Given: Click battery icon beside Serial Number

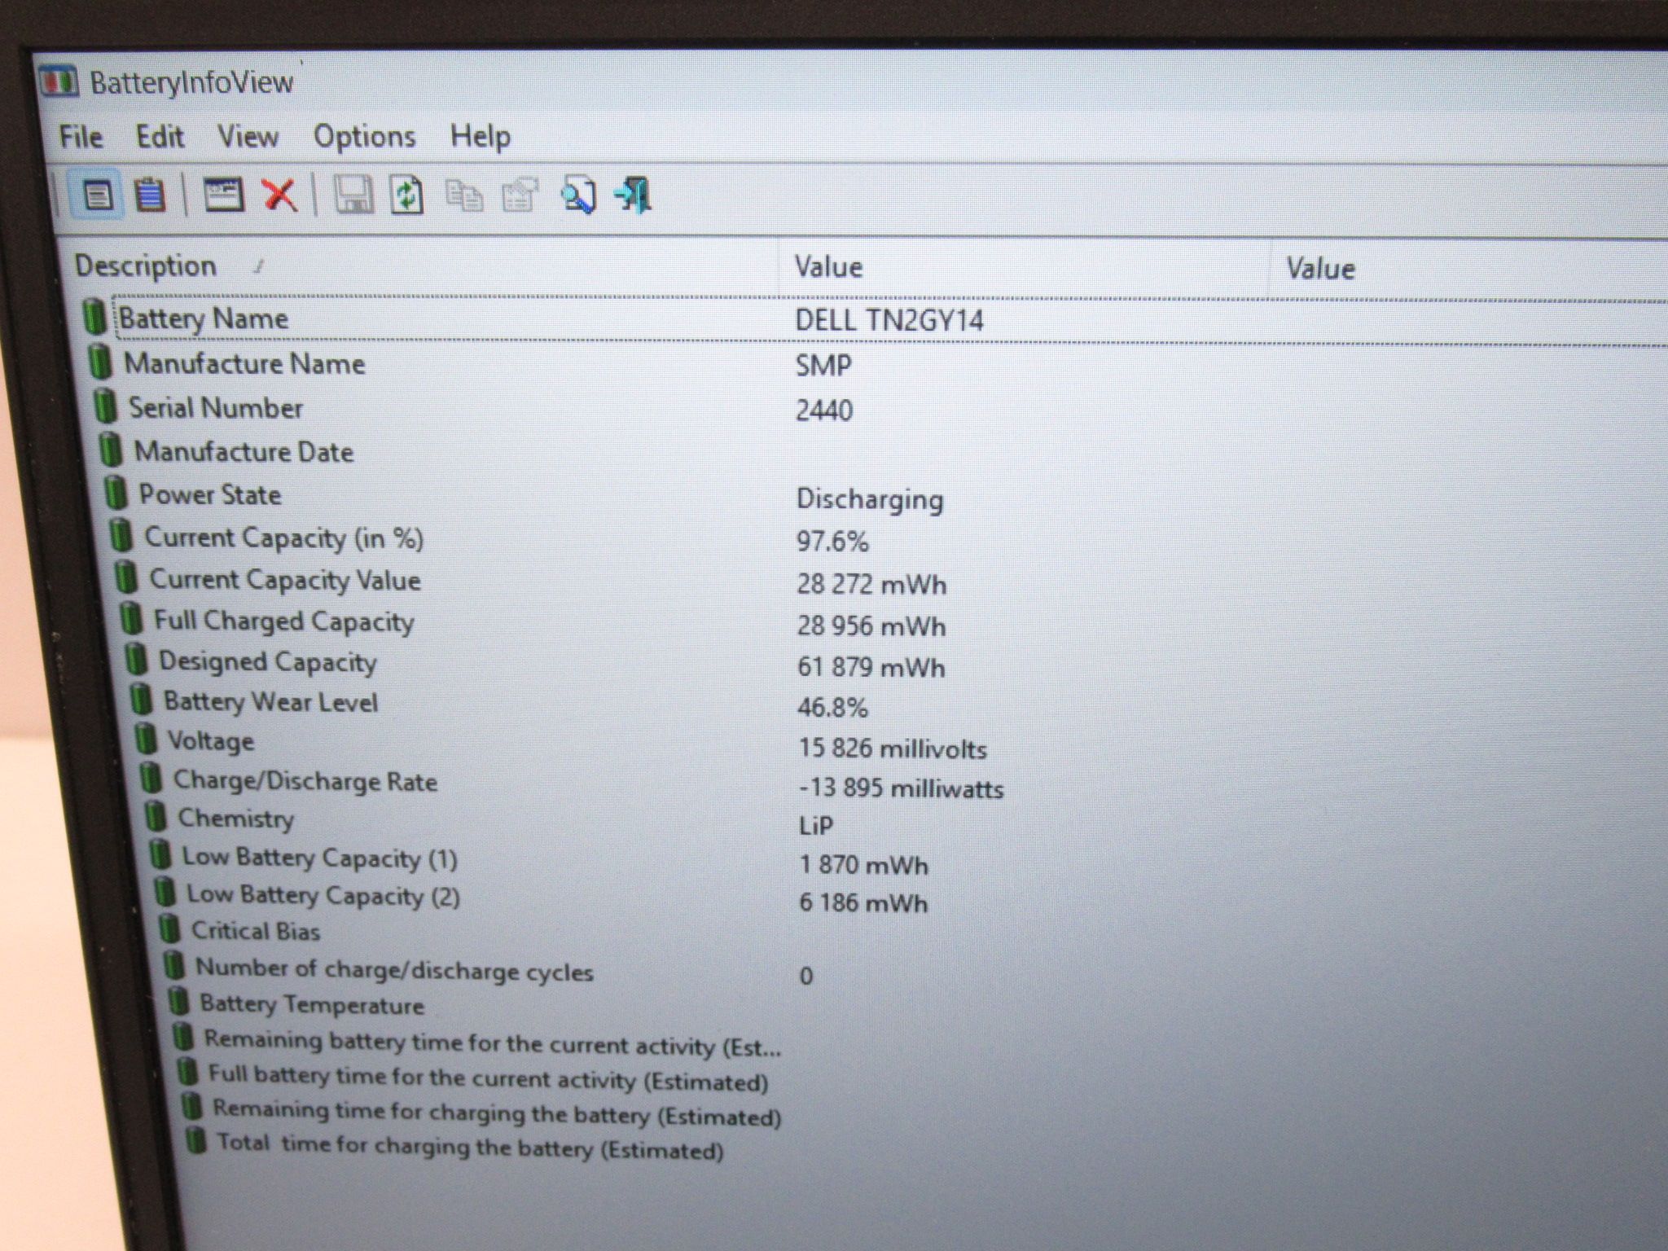Looking at the screenshot, I should [x=105, y=406].
